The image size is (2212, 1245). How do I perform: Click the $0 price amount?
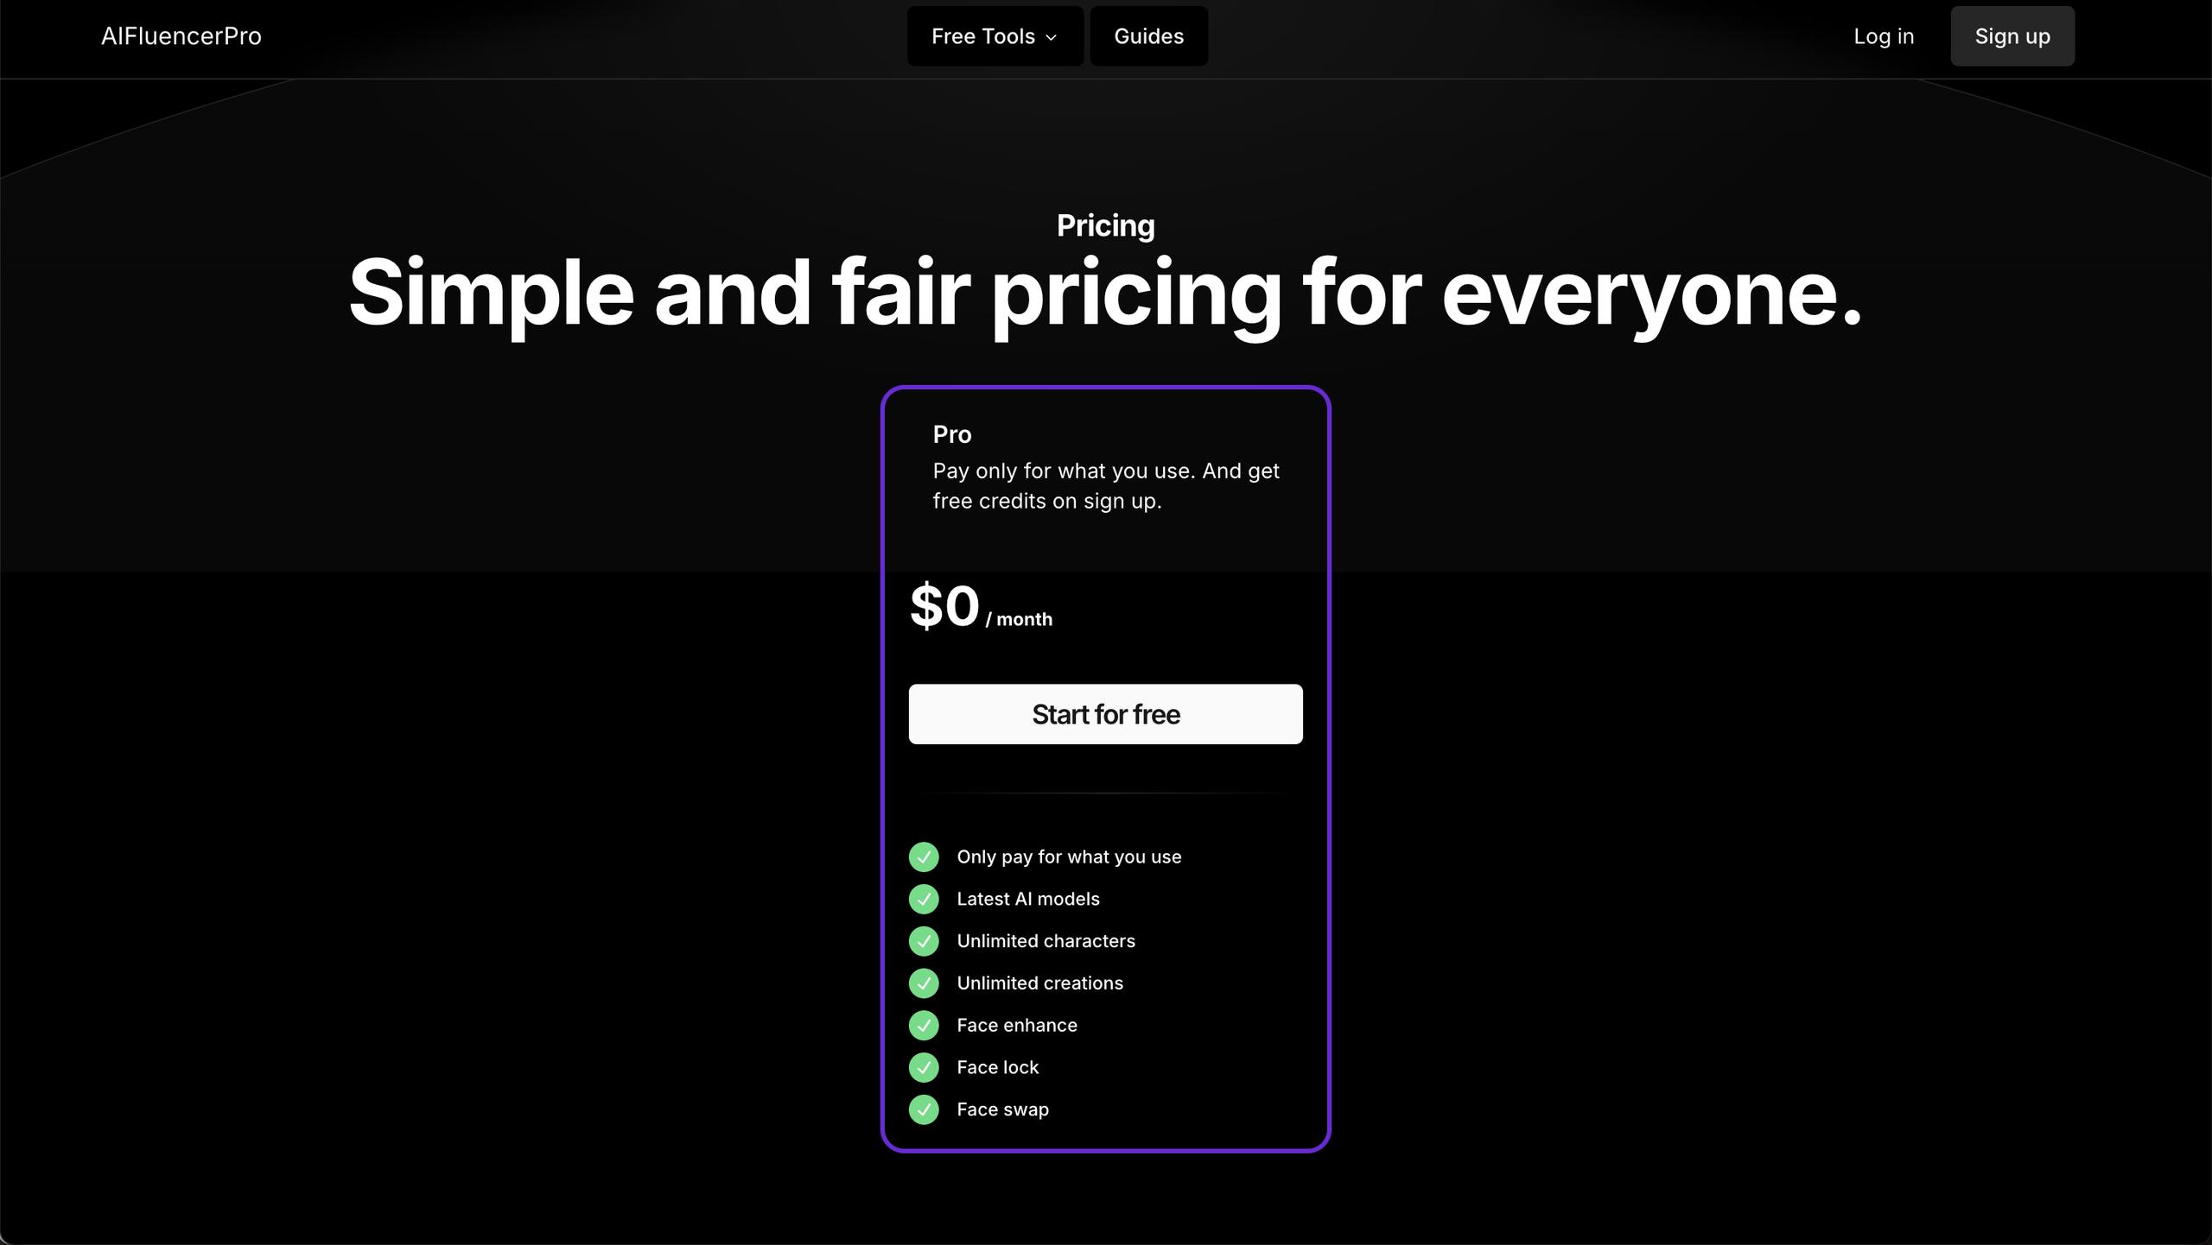944,606
